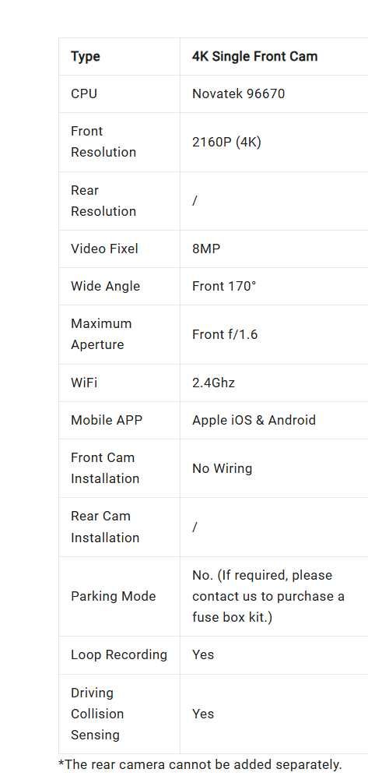Click the 'Video Fixel' label
Screen dimensions: 368x776
[x=104, y=249]
